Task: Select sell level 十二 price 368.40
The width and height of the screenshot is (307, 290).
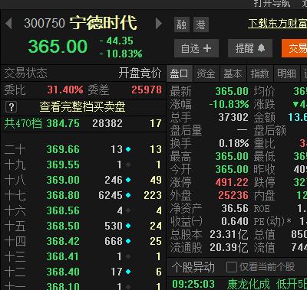Action: 63,272
